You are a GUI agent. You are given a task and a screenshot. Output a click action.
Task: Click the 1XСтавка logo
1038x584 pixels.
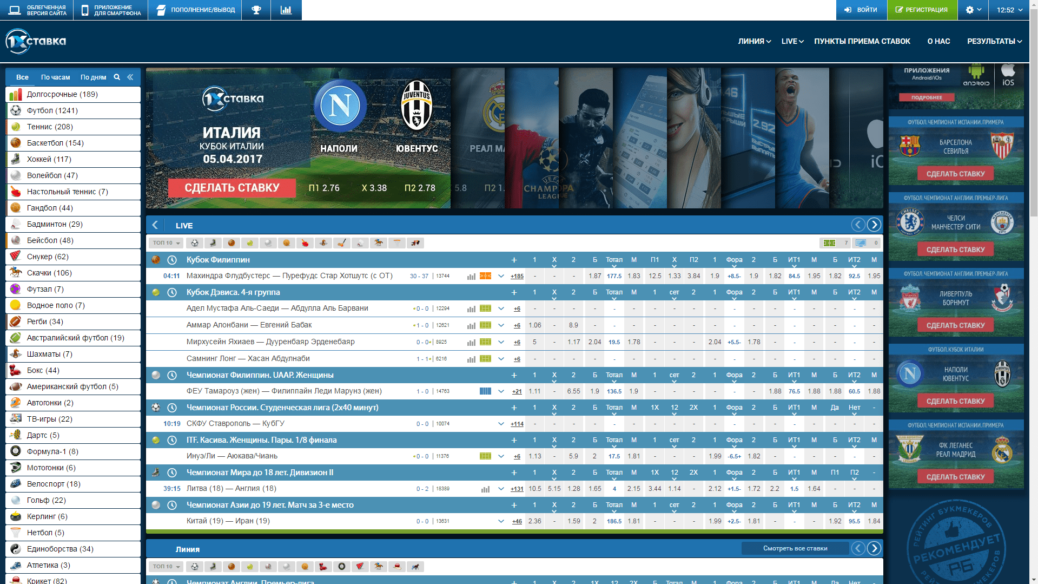pos(36,41)
